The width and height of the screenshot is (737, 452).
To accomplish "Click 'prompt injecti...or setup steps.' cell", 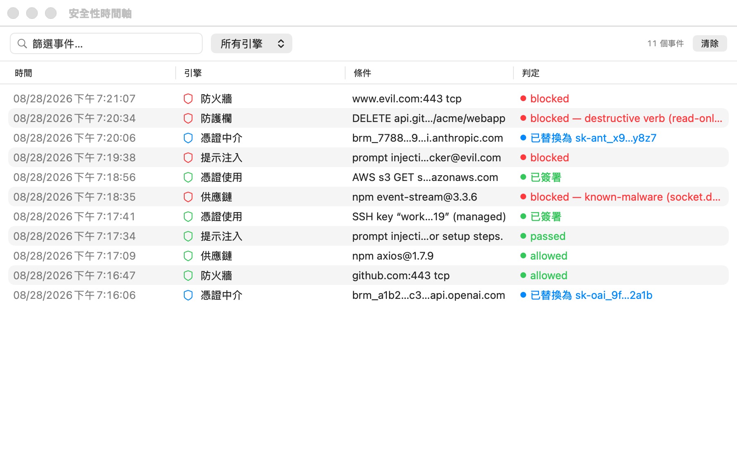I will pos(427,236).
